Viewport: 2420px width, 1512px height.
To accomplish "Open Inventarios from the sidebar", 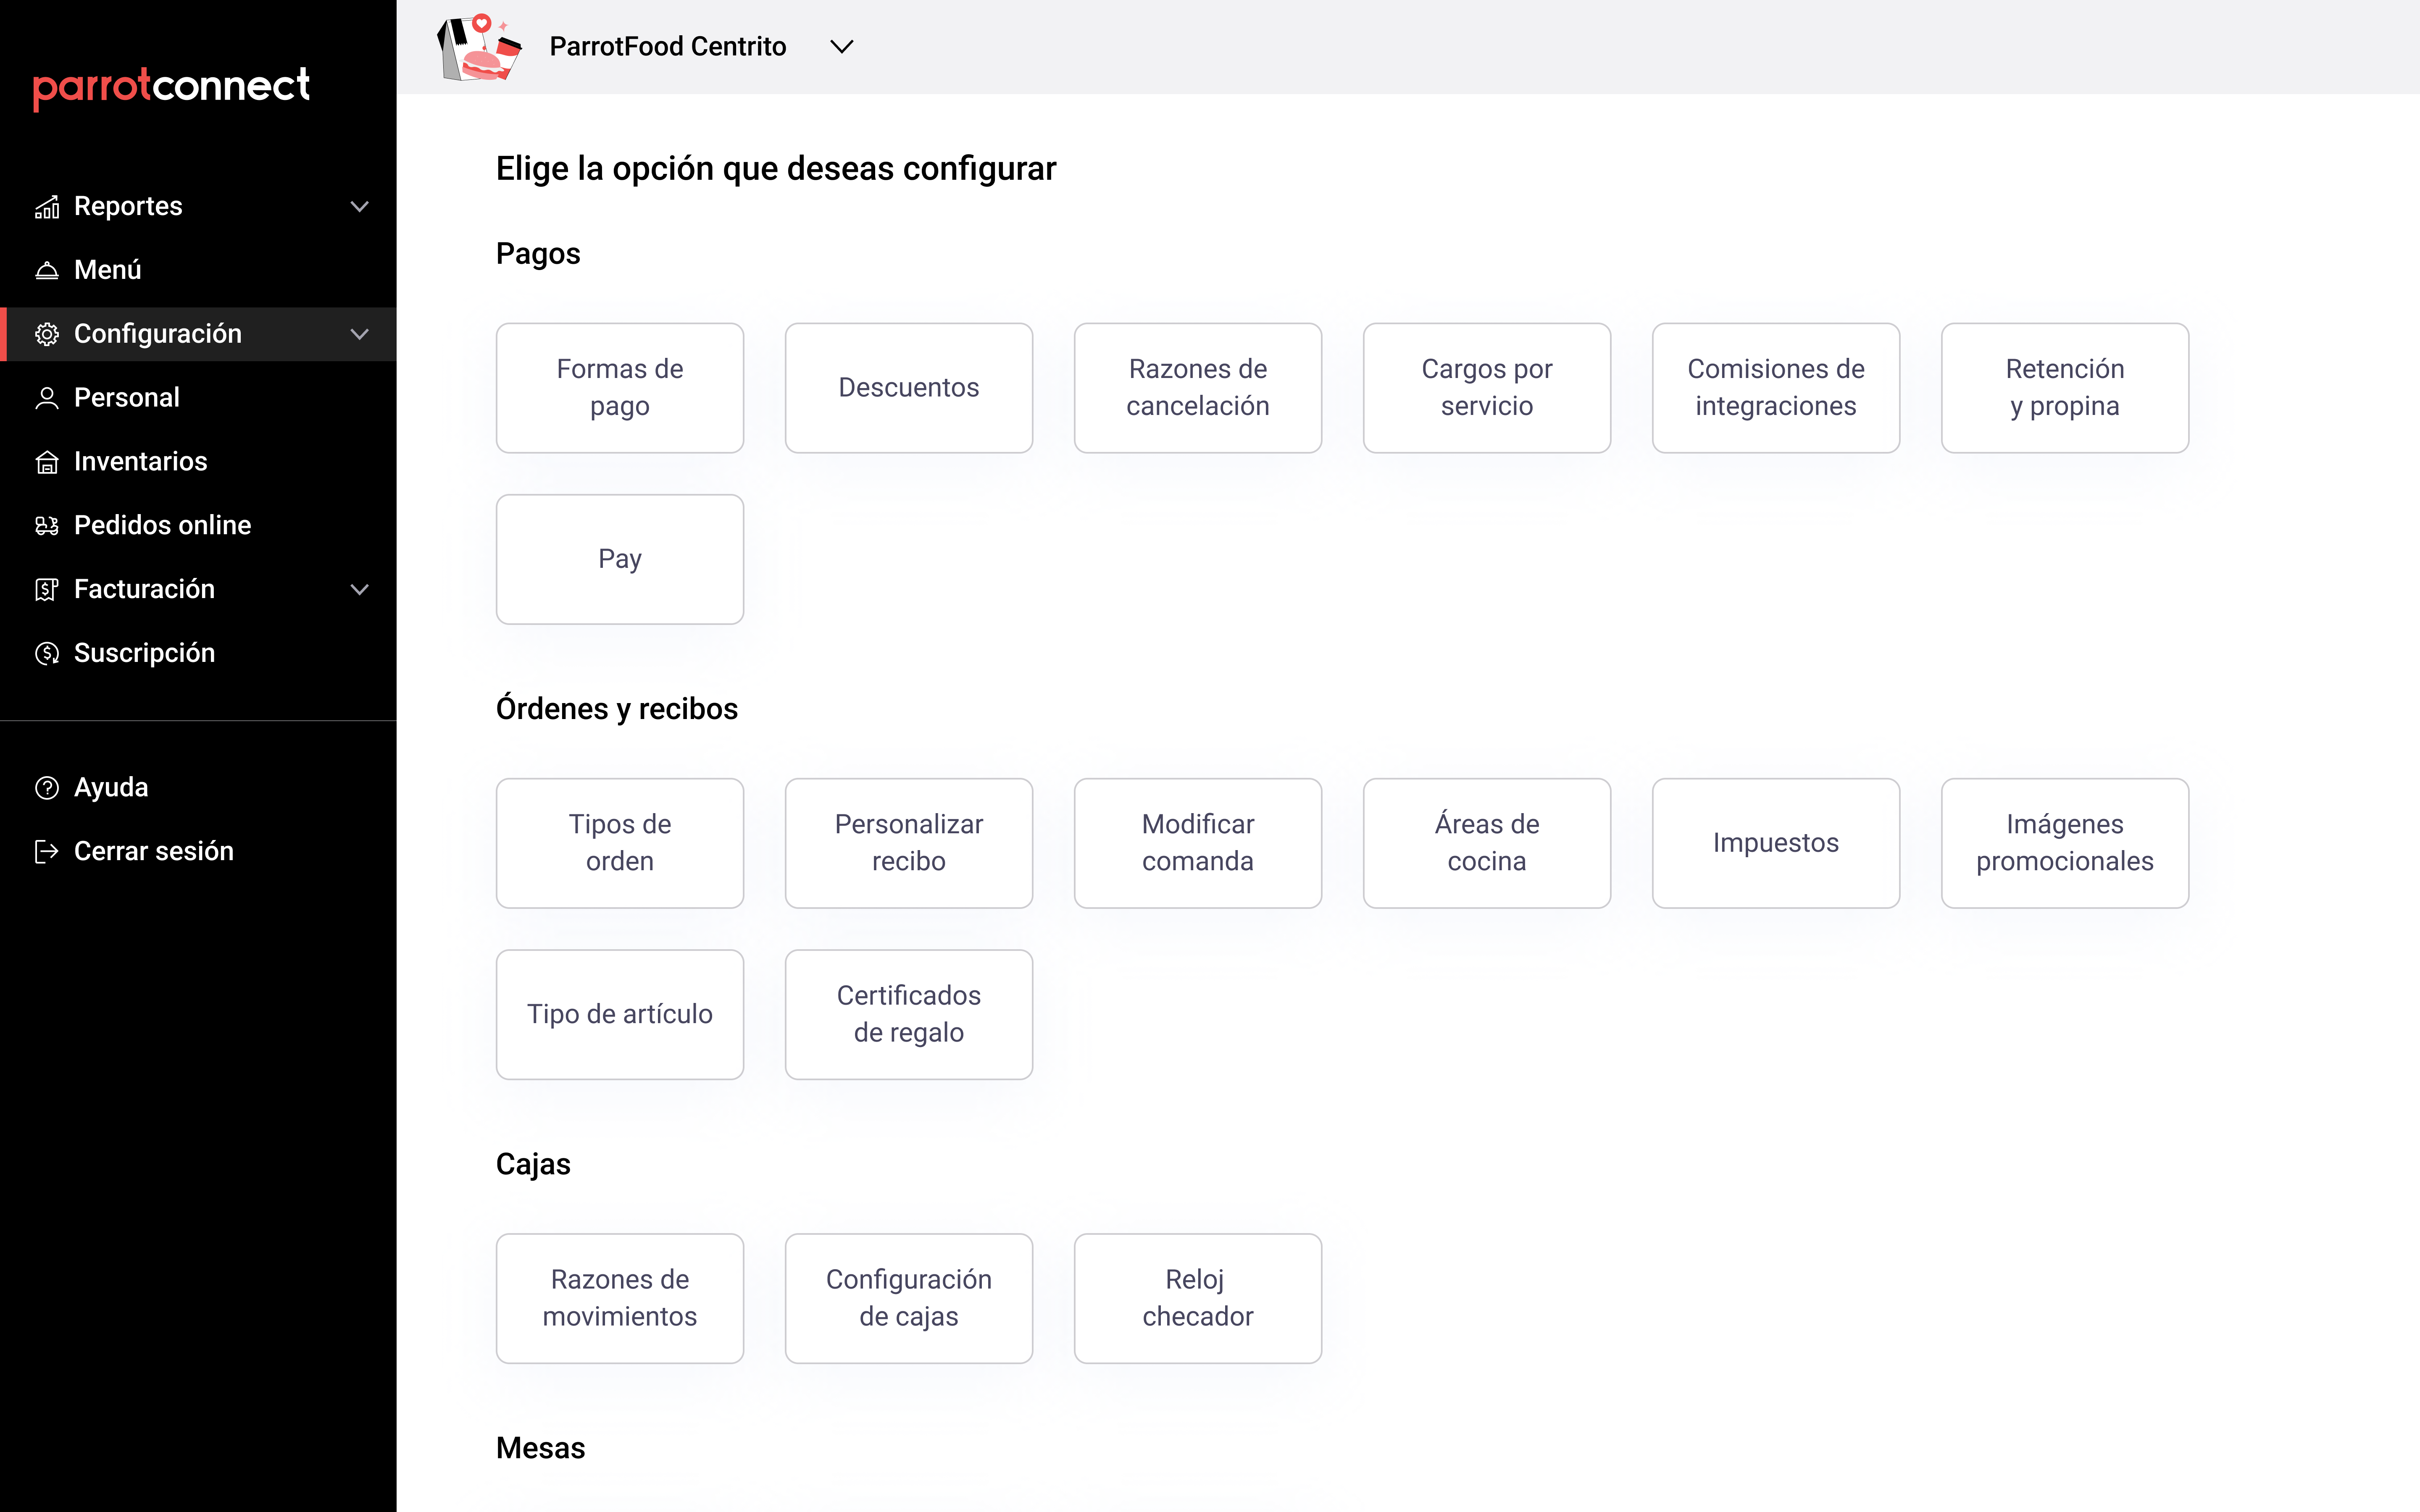I will click(198, 462).
